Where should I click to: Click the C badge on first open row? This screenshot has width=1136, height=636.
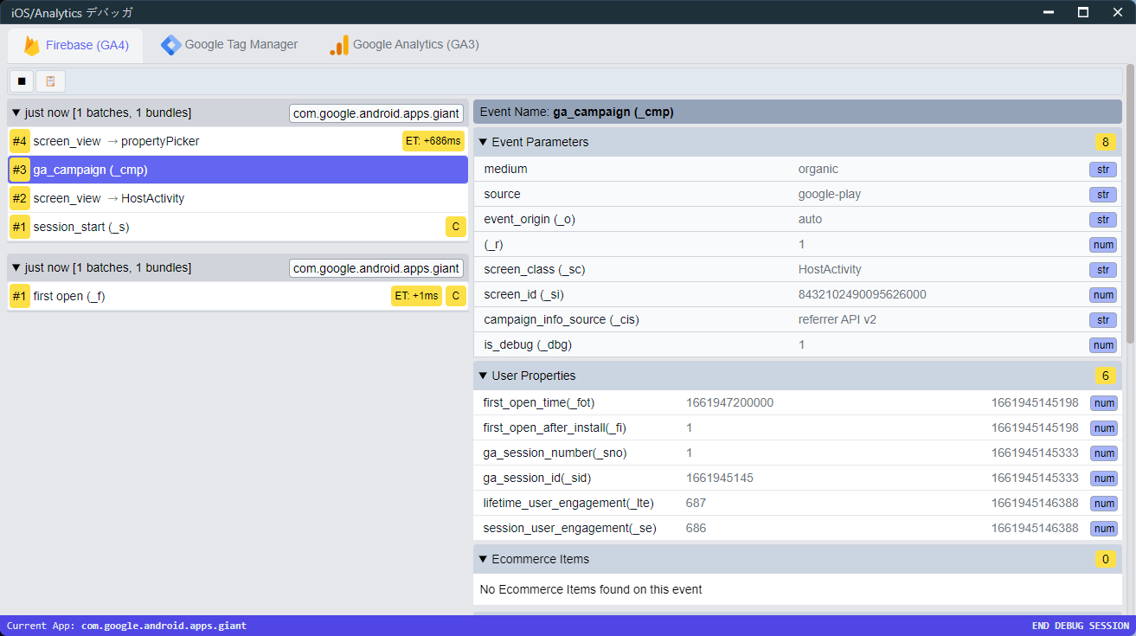[x=455, y=296]
